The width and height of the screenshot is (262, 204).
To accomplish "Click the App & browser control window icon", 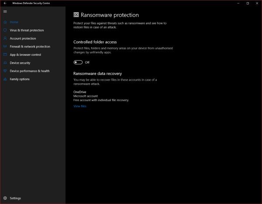I will (x=5, y=54).
